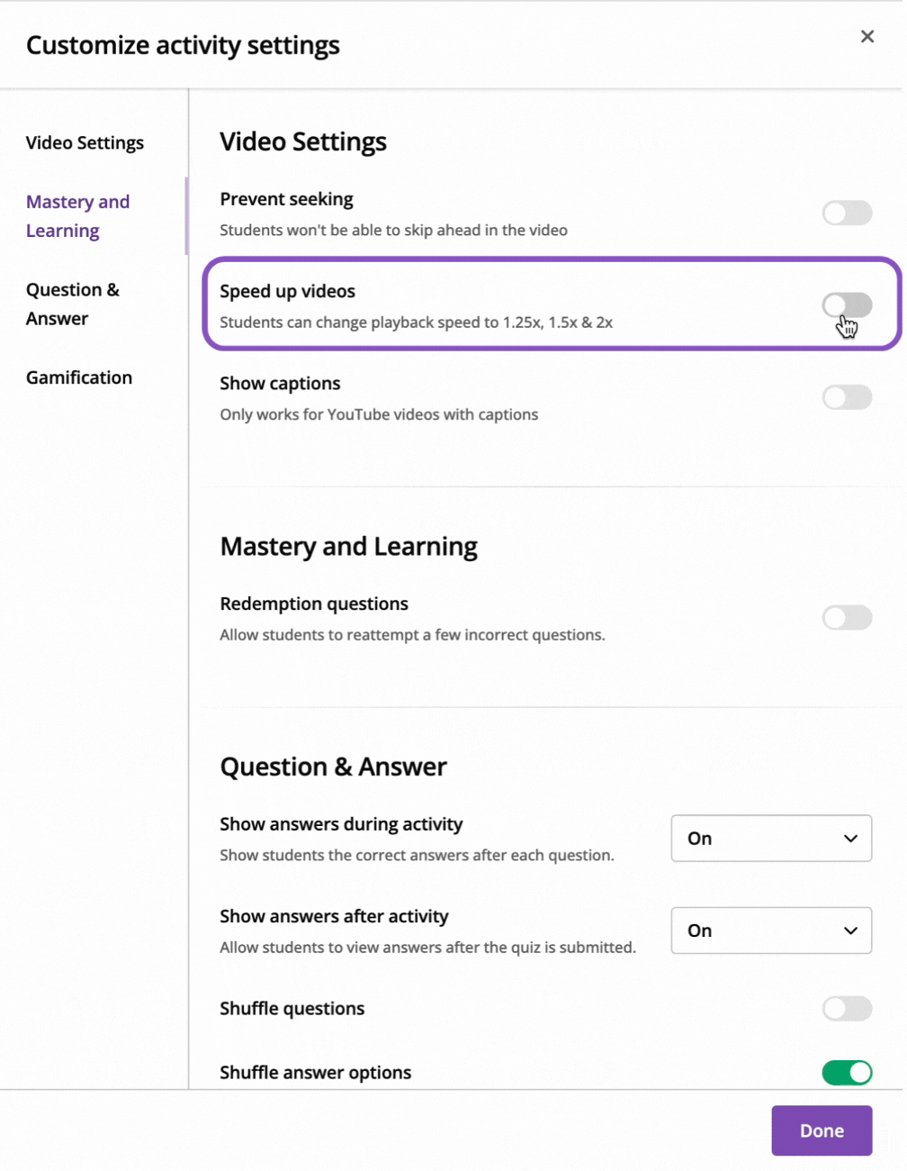Click the Shuffle answer options label
Viewport: 907px width, 1171px height.
pos(315,1073)
